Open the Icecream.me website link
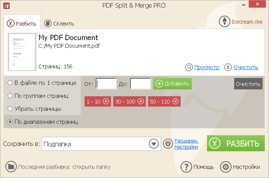The width and height of the screenshot is (269, 178). tap(247, 22)
